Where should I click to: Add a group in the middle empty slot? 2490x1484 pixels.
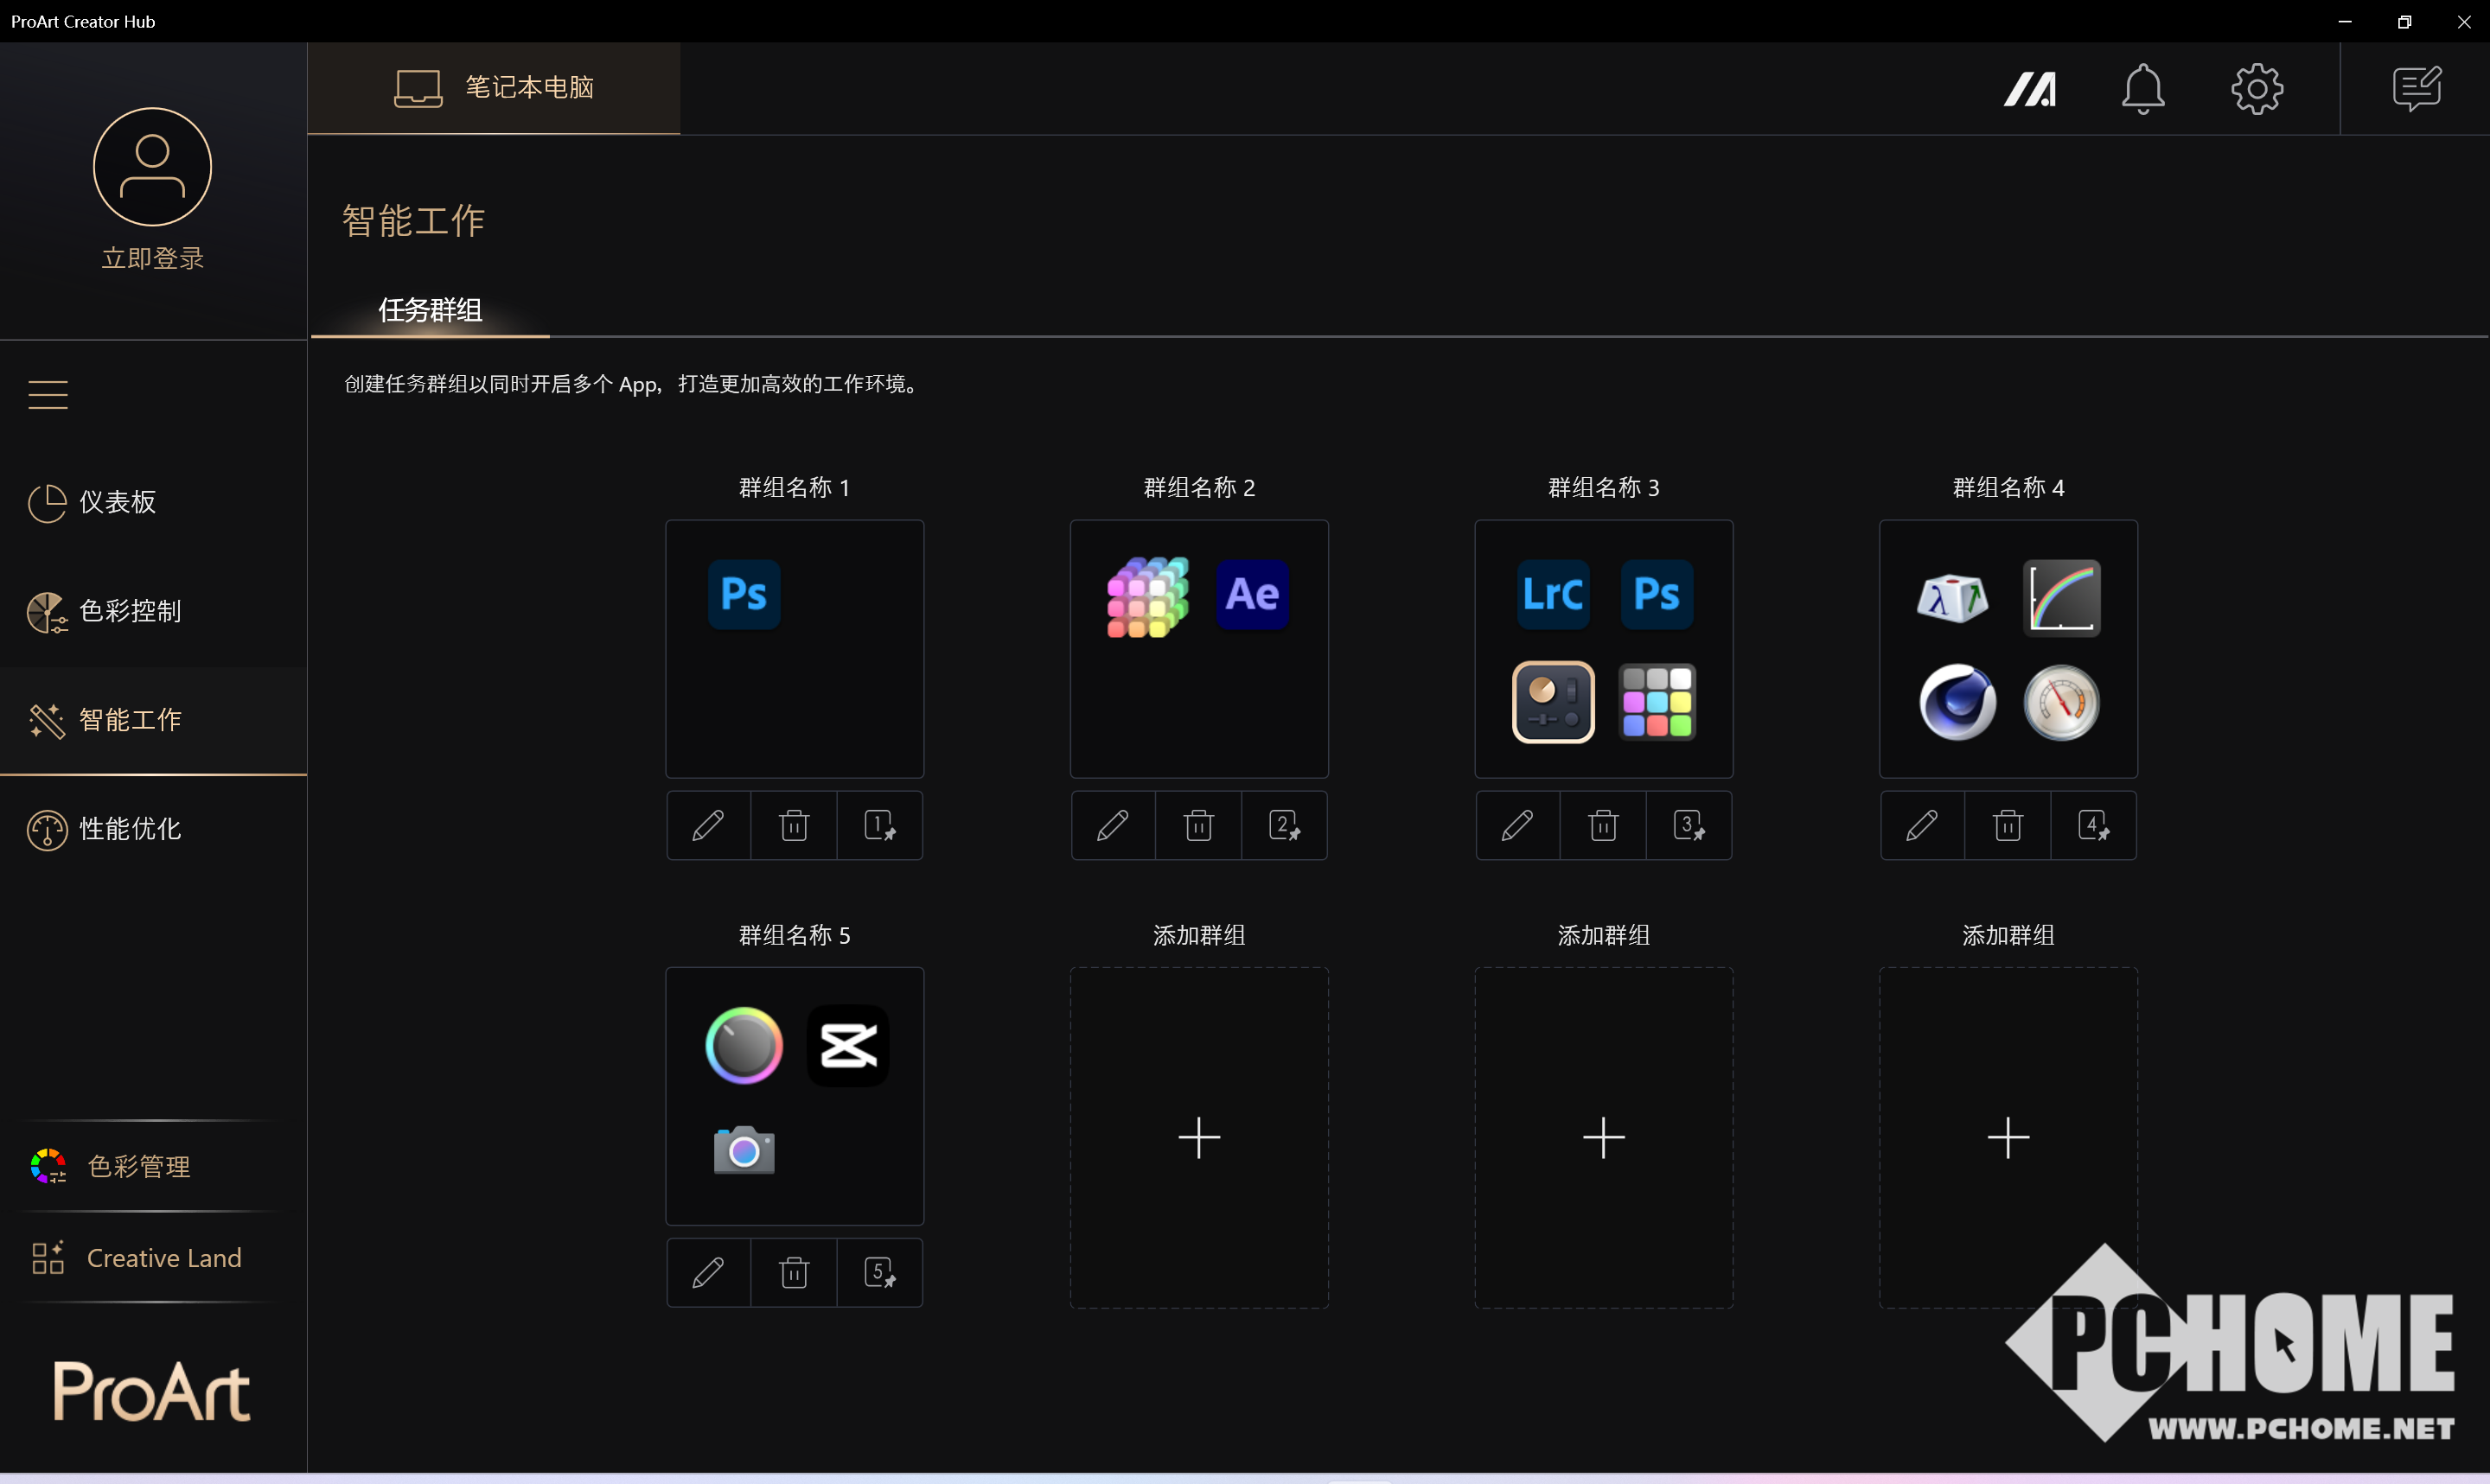(x=1604, y=1137)
